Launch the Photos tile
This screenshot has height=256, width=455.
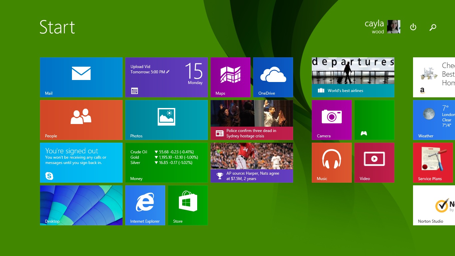tap(167, 120)
